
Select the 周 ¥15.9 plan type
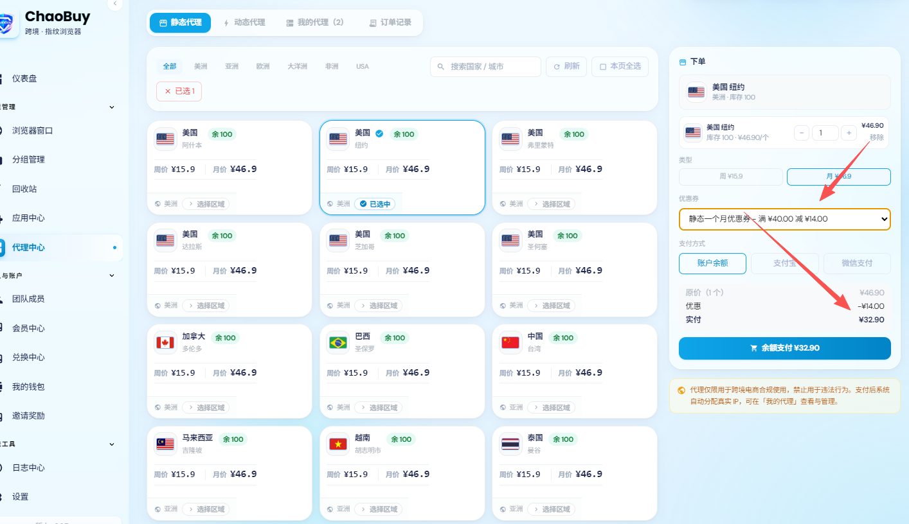[x=731, y=177]
